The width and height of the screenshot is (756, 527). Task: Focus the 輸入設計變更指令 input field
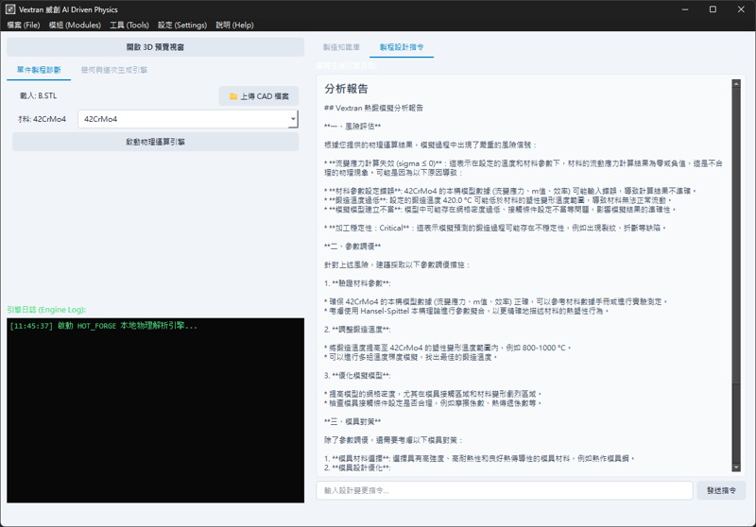click(x=505, y=490)
